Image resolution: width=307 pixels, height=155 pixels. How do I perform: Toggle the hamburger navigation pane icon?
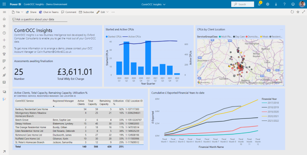coord(4,12)
